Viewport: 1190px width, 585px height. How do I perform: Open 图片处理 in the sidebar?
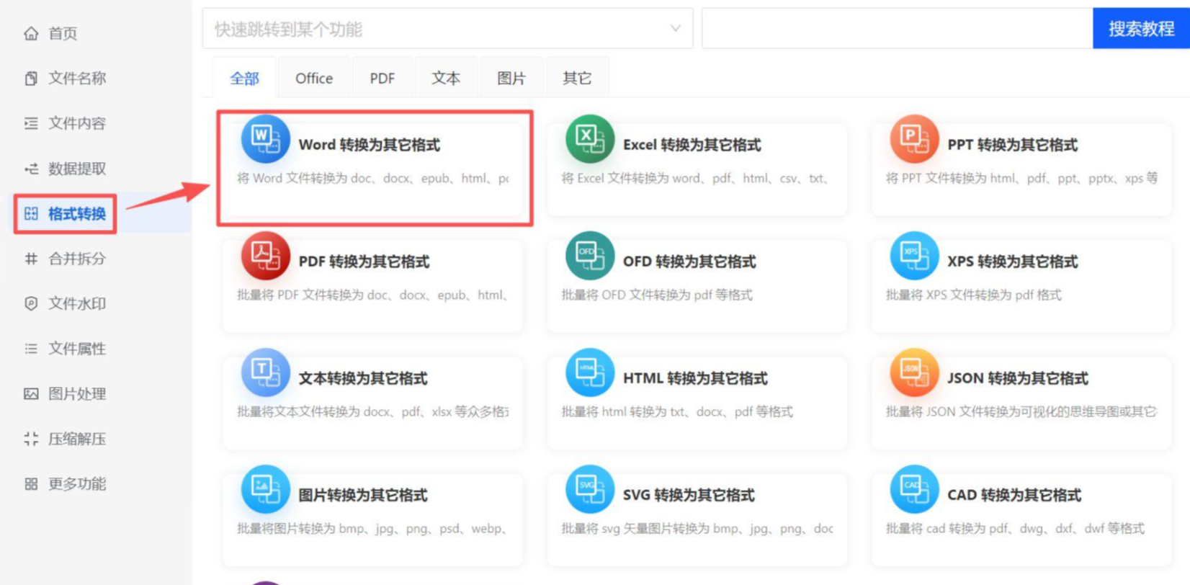pos(77,394)
